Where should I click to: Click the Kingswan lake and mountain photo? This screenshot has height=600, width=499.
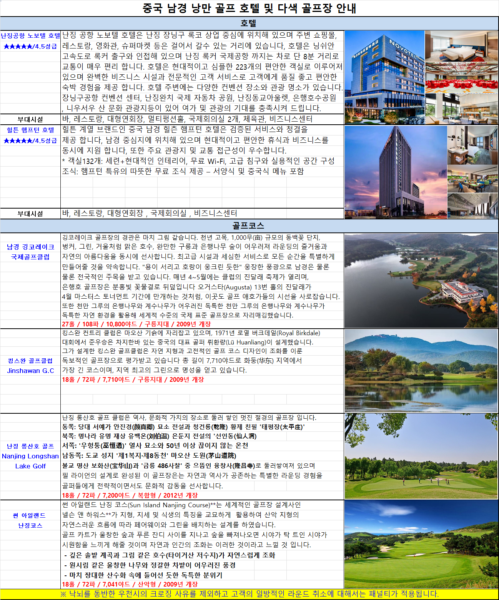click(x=421, y=371)
